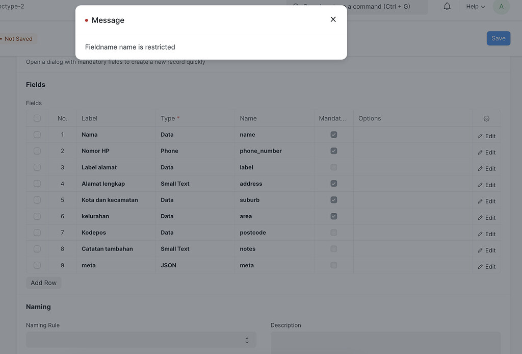The width and height of the screenshot is (522, 354).
Task: Click the edit pencil on the meta row
Action: coord(486,266)
